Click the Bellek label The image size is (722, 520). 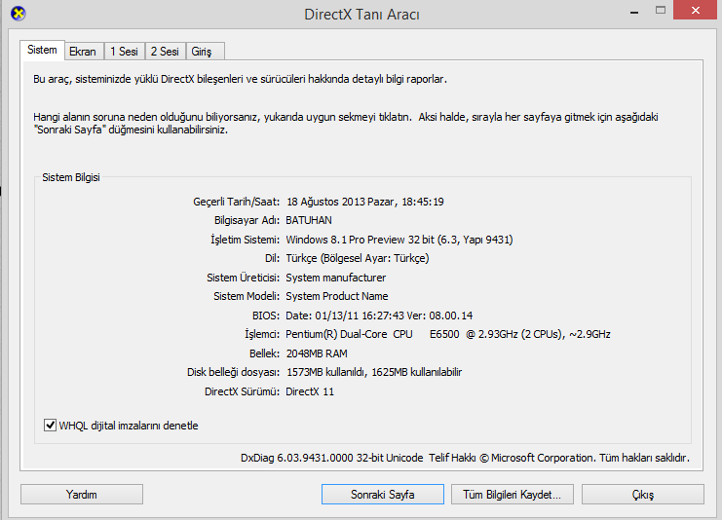point(264,353)
